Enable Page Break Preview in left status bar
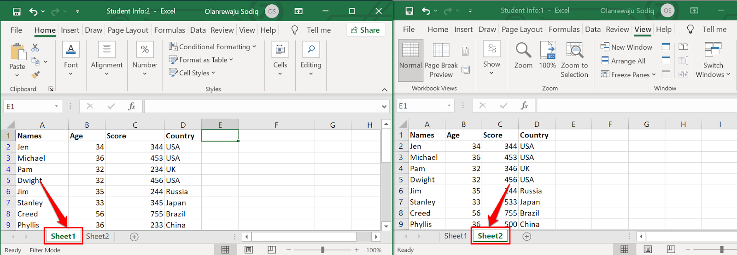The height and width of the screenshot is (255, 737). click(272, 250)
